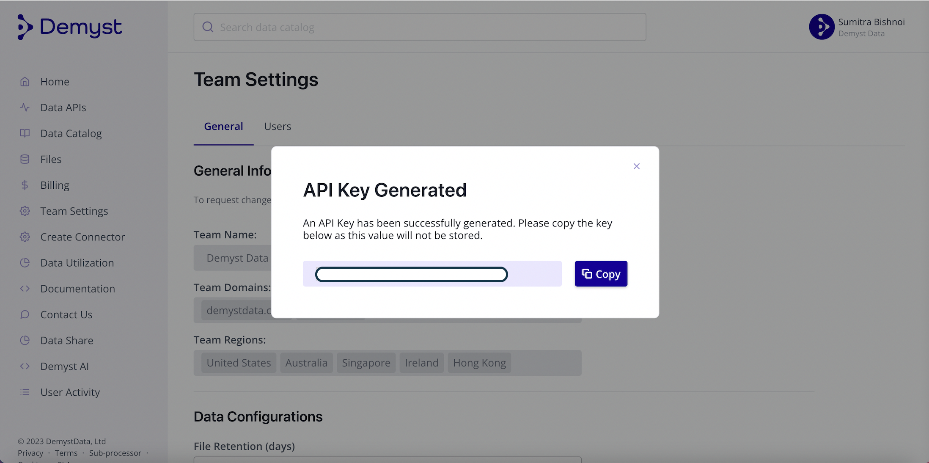Switch to the Users tab
929x463 pixels.
tap(278, 127)
